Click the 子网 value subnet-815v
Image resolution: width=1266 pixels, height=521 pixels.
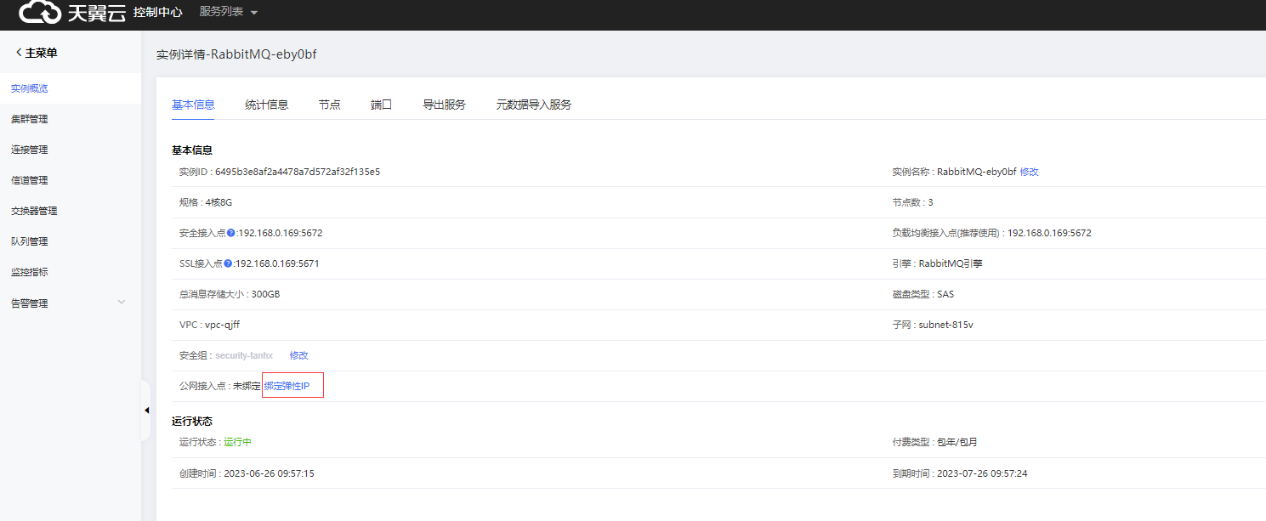click(945, 325)
